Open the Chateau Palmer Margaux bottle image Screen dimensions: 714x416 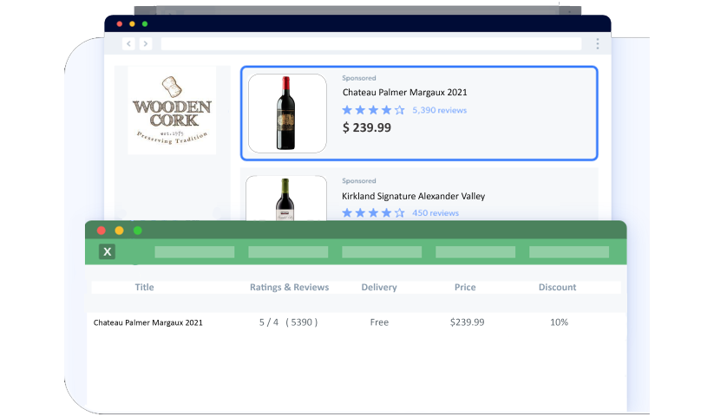[287, 114]
